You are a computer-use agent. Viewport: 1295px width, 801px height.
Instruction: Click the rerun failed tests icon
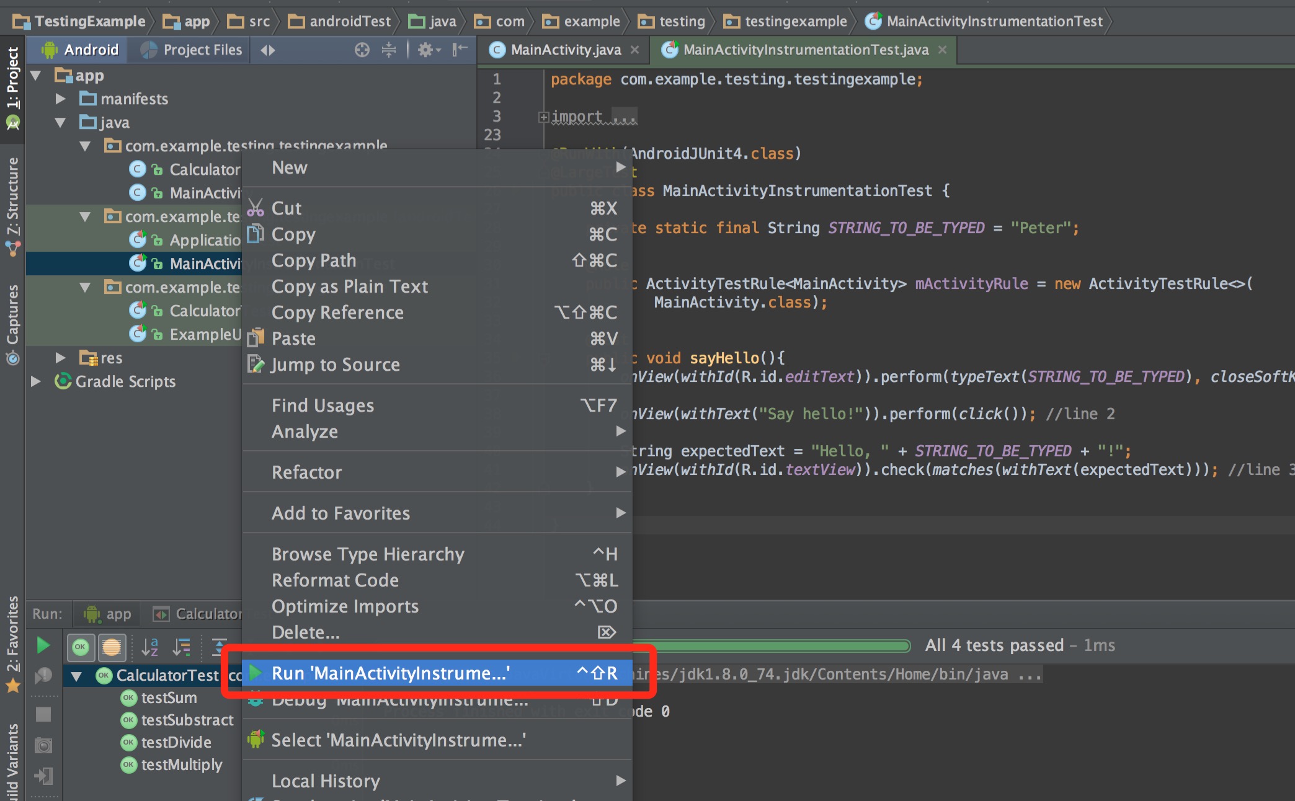click(x=43, y=676)
